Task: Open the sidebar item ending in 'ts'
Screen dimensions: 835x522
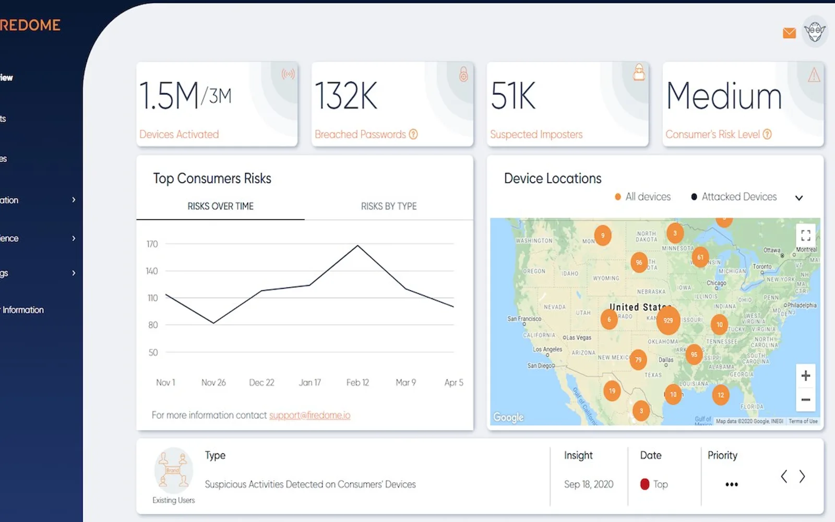Action: pos(3,118)
